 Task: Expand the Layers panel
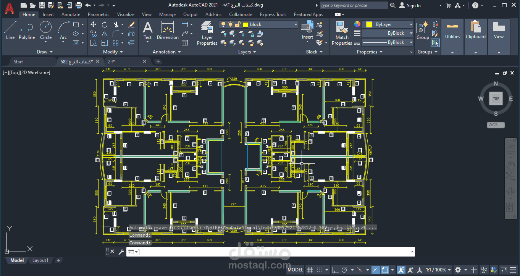coord(247,52)
